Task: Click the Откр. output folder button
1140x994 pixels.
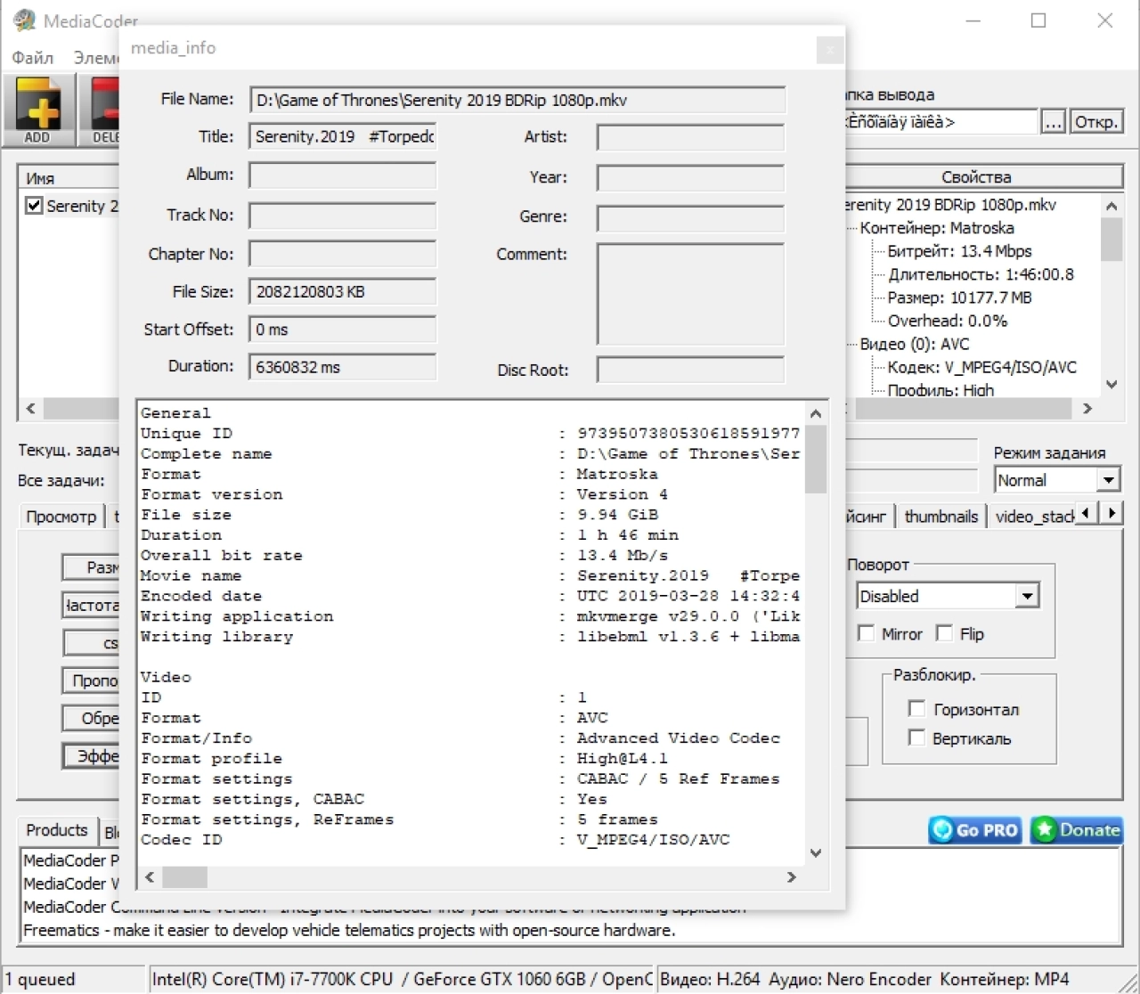Action: [1095, 122]
